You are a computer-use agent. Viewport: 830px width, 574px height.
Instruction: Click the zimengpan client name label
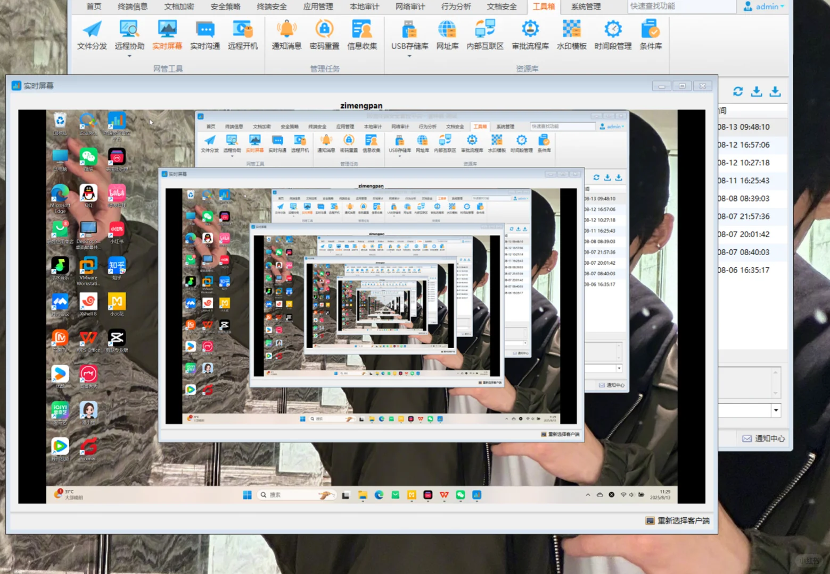click(361, 105)
